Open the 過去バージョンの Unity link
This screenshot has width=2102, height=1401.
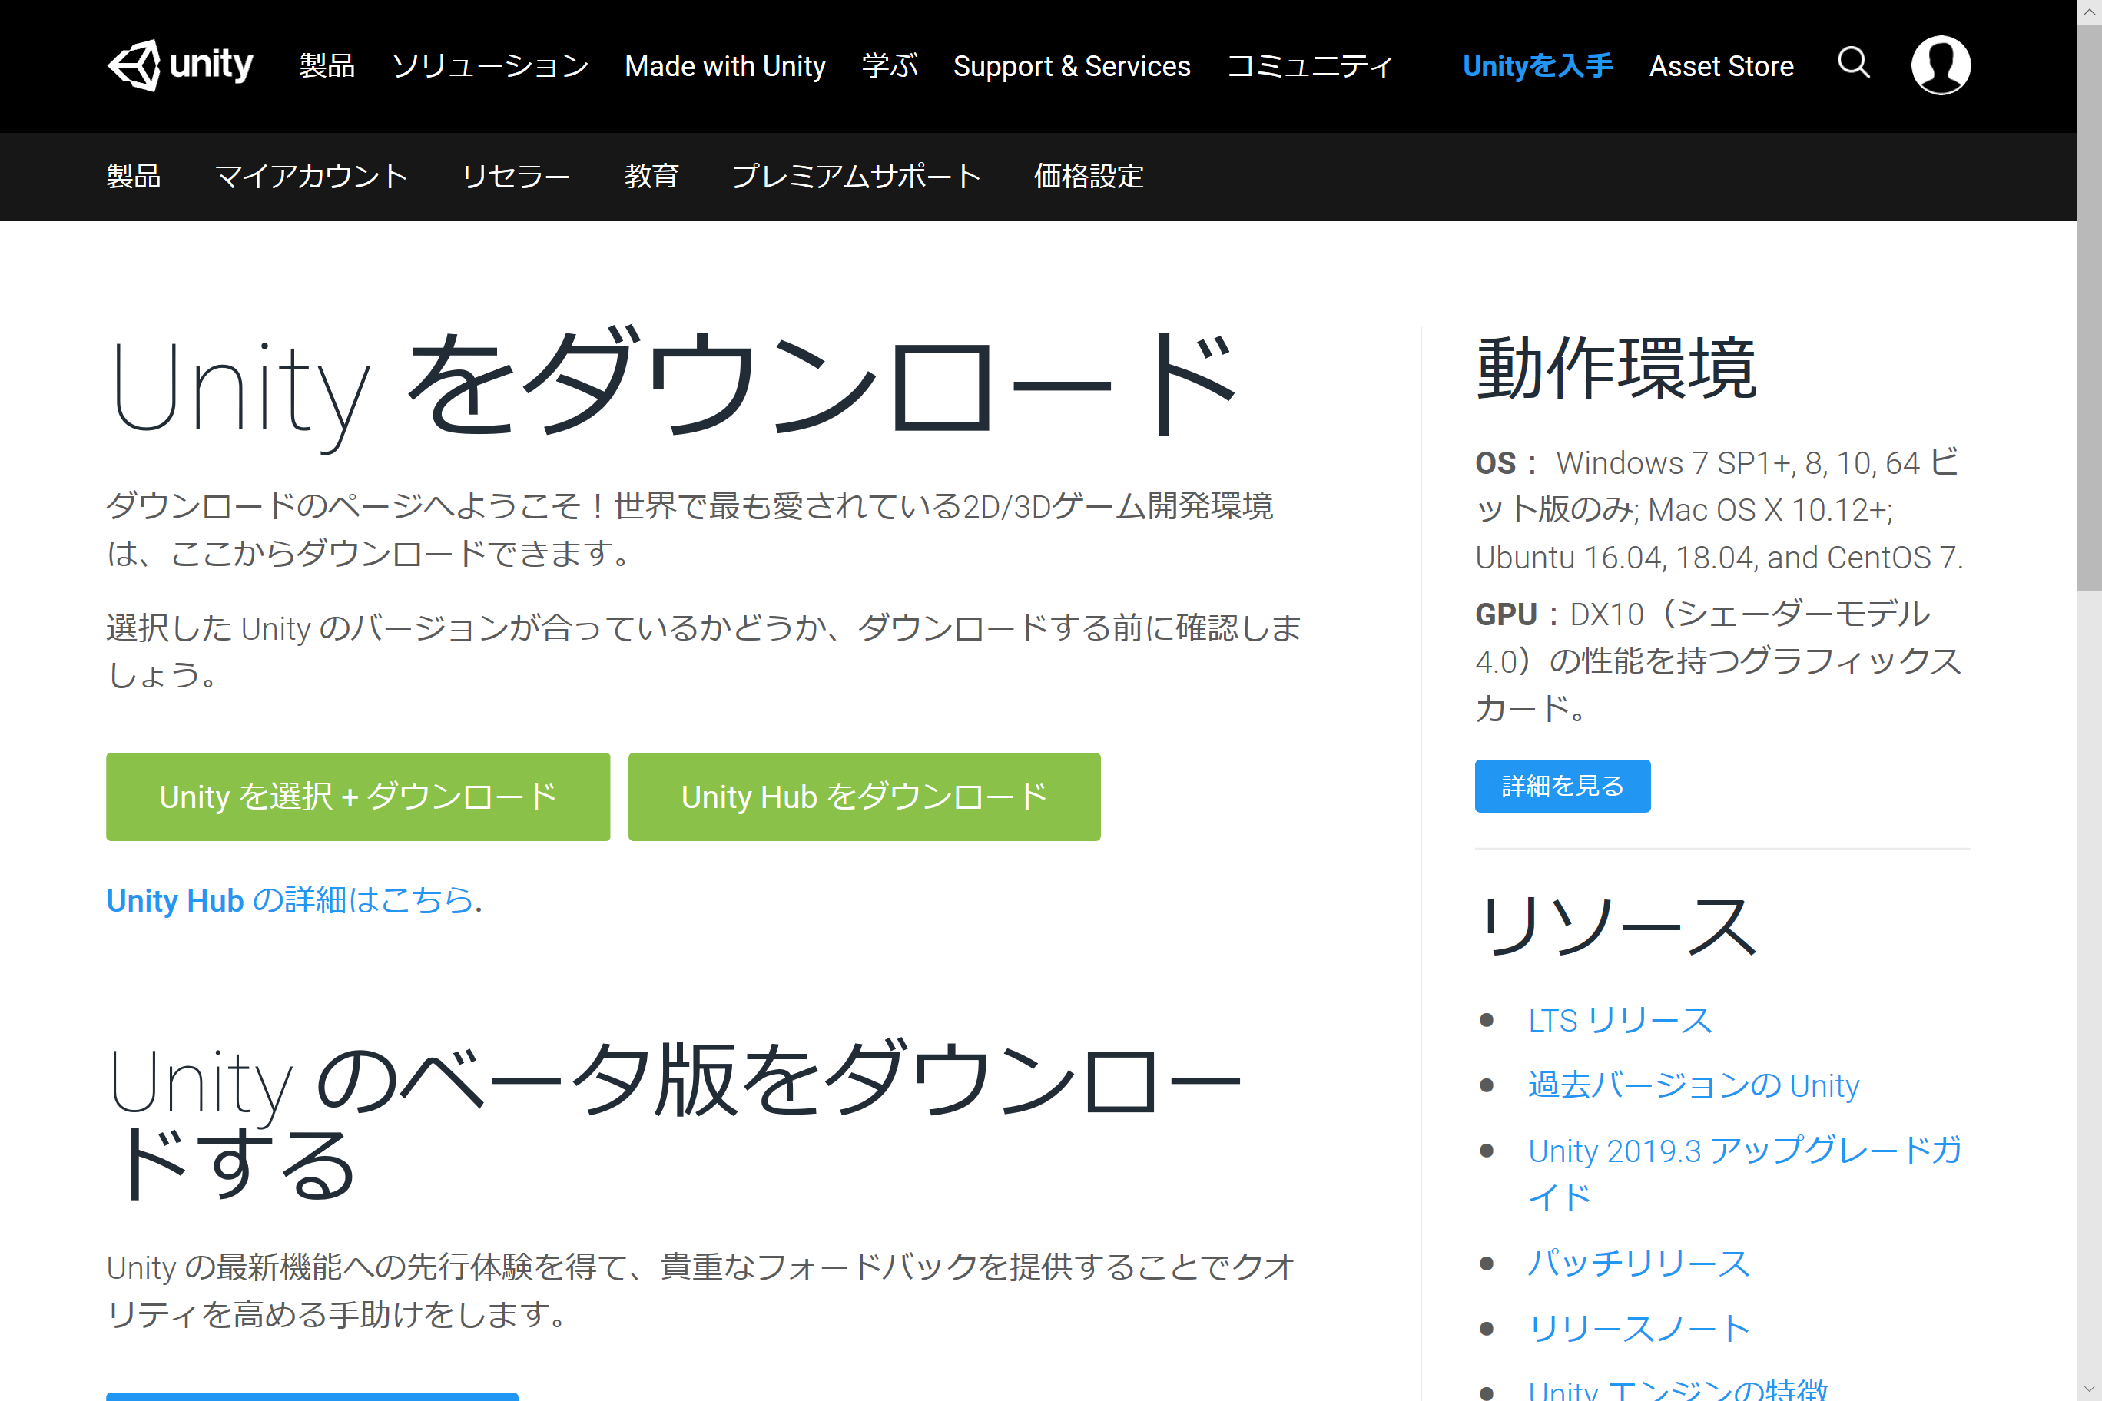click(1693, 1085)
